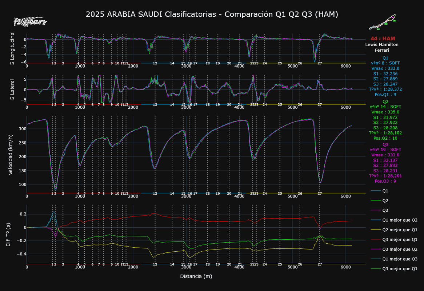
Task: Click the f1gears checkered flag logo
Action: (x=30, y=21)
